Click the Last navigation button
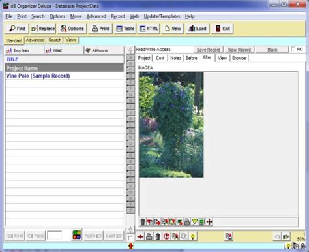309x252 pixels. click(x=113, y=236)
